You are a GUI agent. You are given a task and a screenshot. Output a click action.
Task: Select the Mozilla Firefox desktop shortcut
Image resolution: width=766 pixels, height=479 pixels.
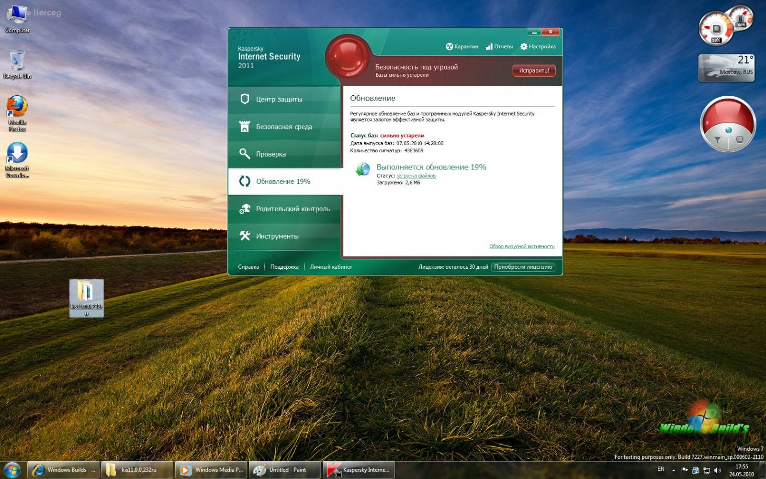(x=17, y=114)
